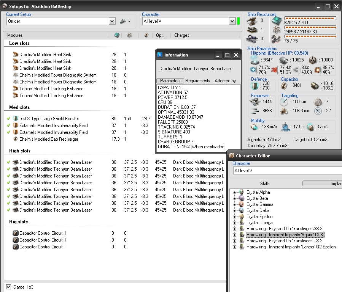Click the Skills button in Character Editor
The width and height of the screenshot is (342, 292).
coord(265,184)
